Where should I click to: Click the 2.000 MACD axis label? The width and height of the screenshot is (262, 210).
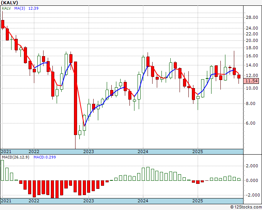[252, 166]
